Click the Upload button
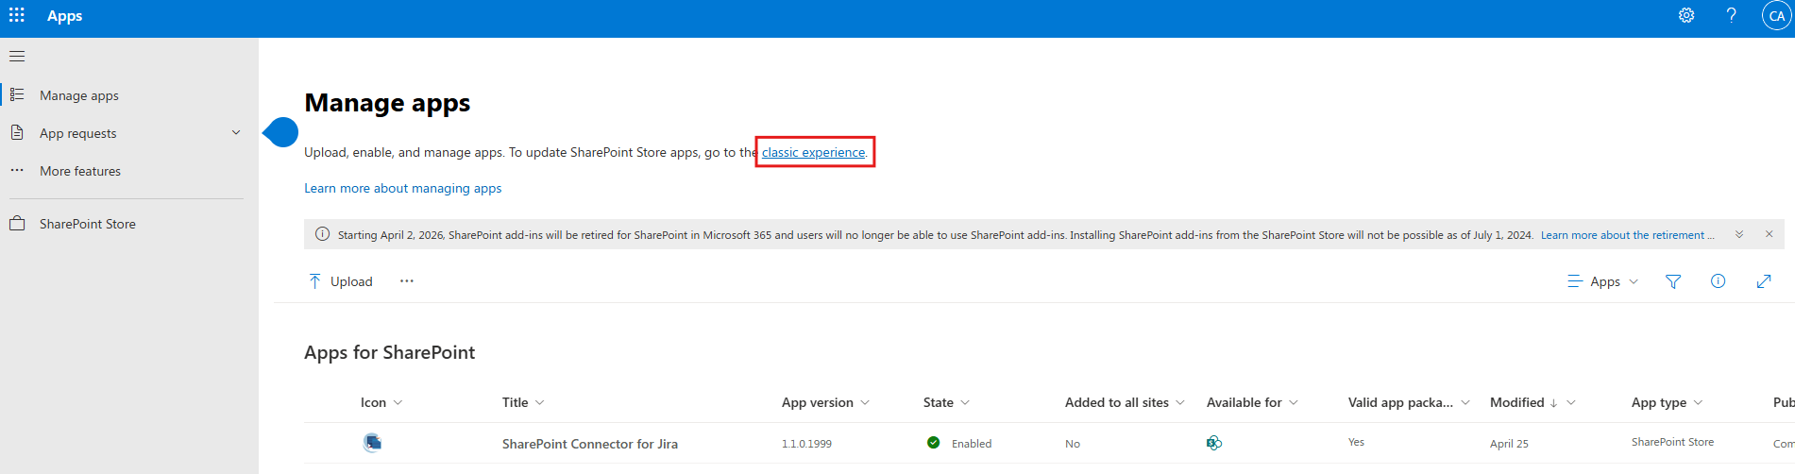This screenshot has width=1795, height=474. point(341,281)
